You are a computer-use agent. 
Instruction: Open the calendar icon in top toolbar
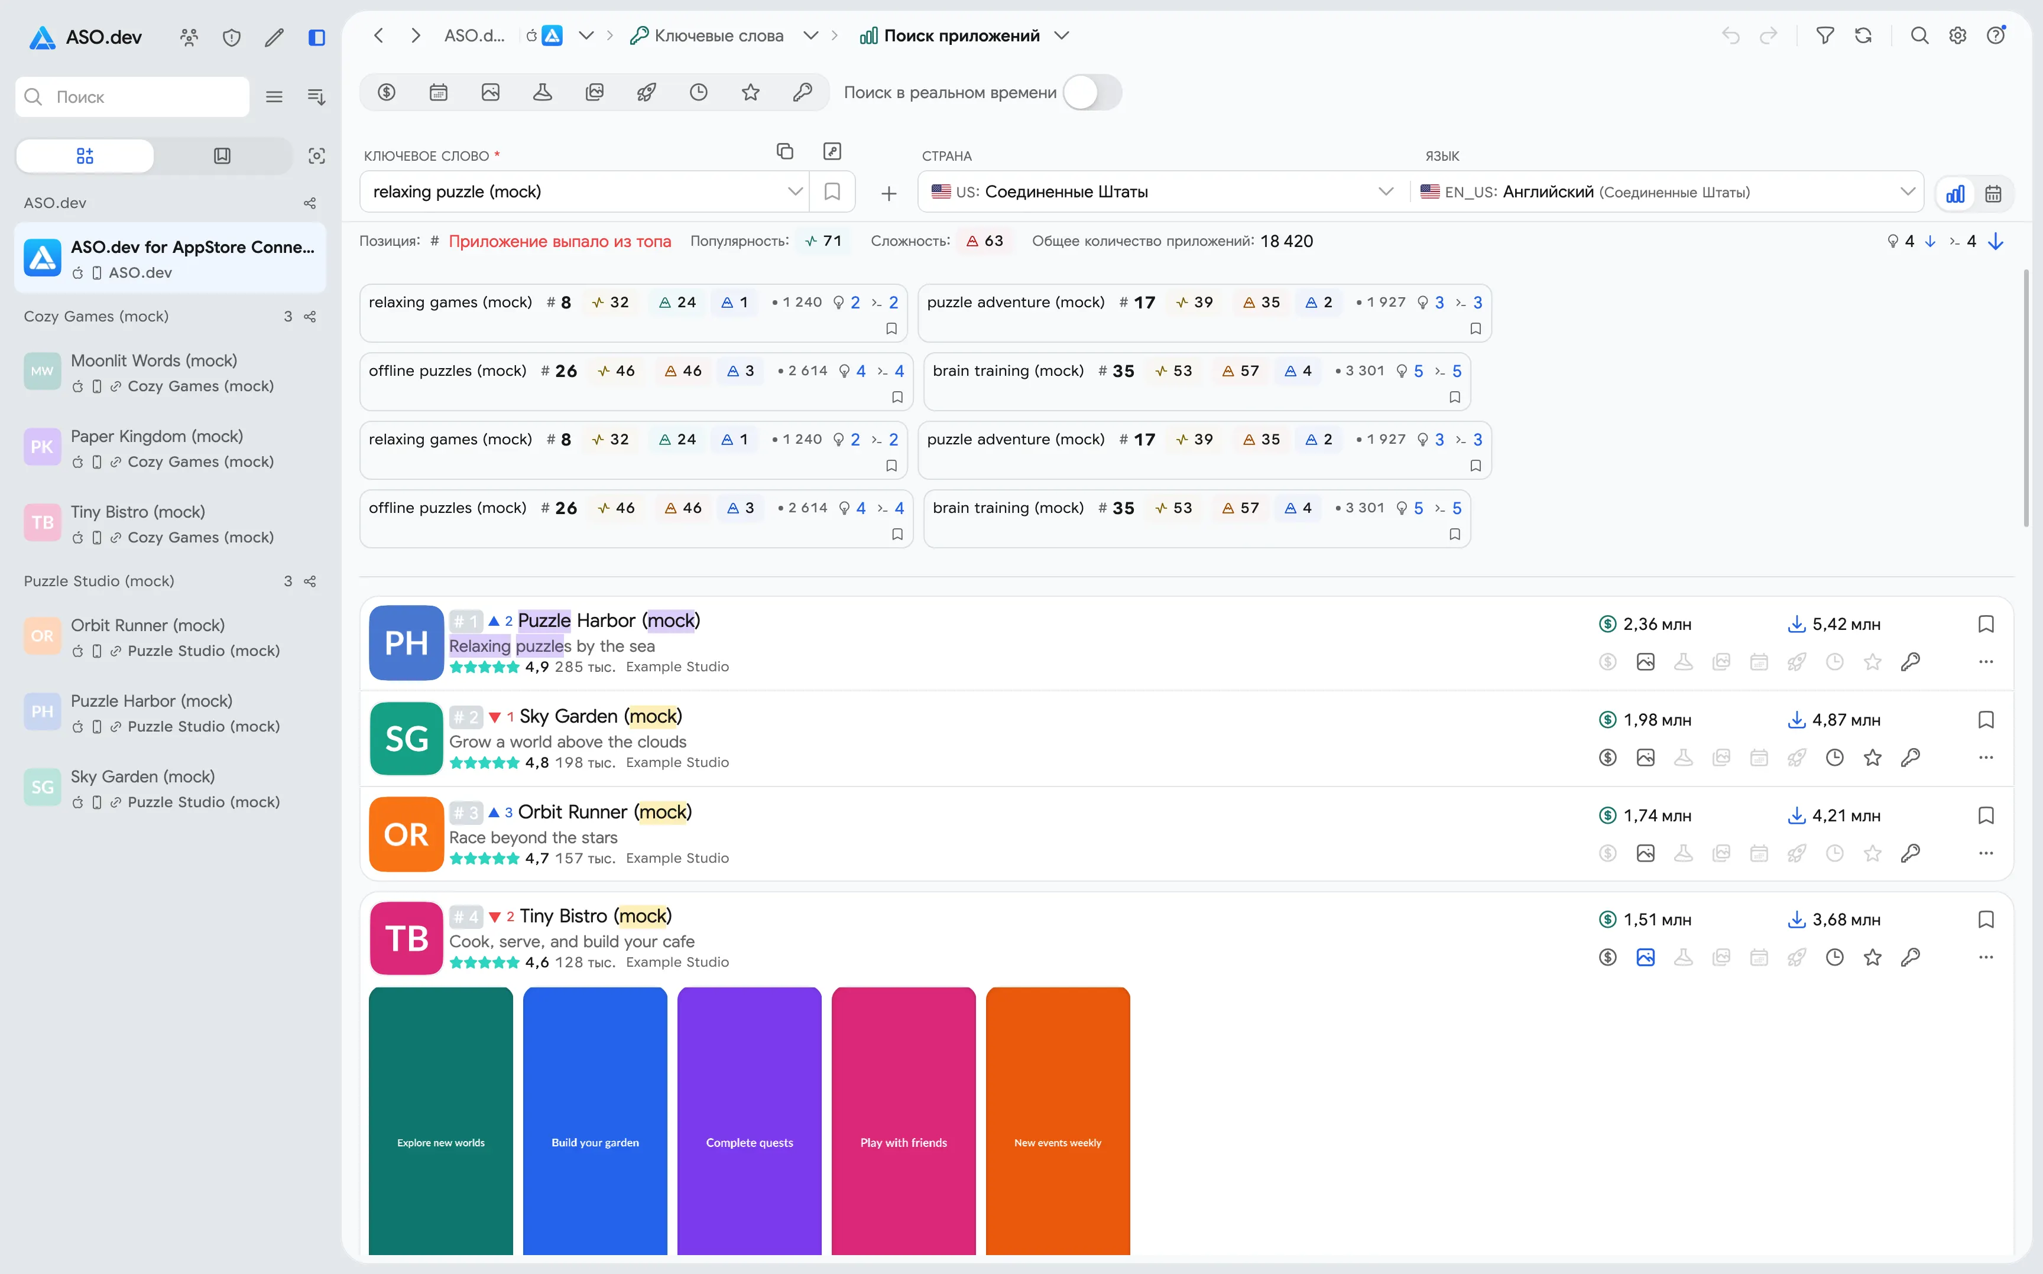pyautogui.click(x=438, y=93)
